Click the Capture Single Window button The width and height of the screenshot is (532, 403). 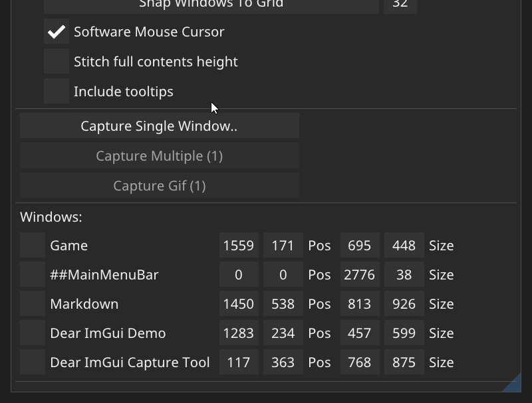[159, 125]
